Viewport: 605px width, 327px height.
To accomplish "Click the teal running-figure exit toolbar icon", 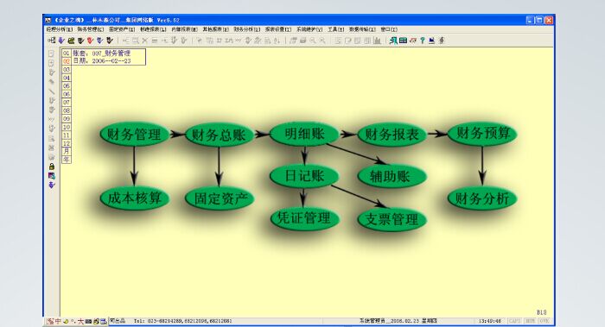I will point(393,41).
